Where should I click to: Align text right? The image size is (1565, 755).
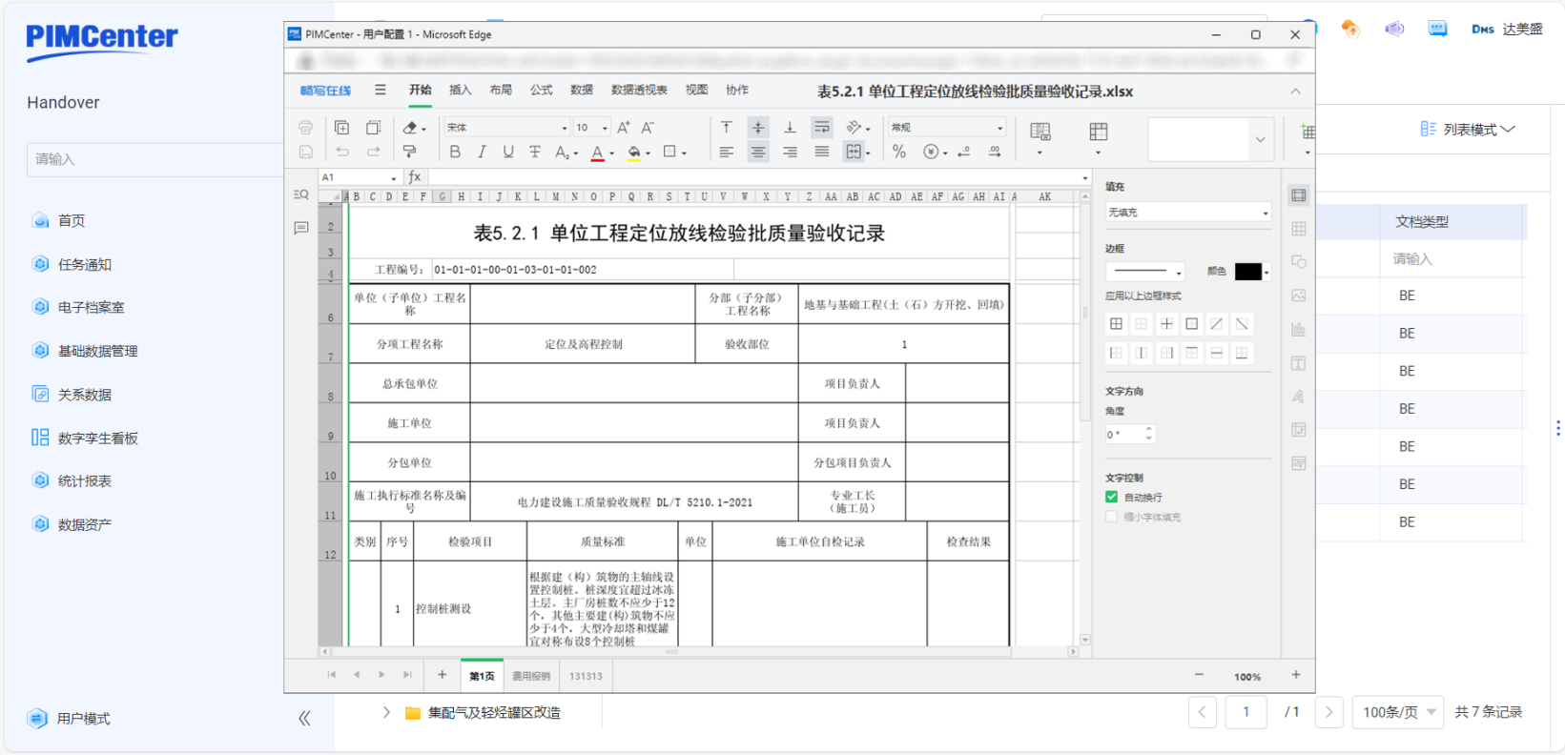click(790, 152)
